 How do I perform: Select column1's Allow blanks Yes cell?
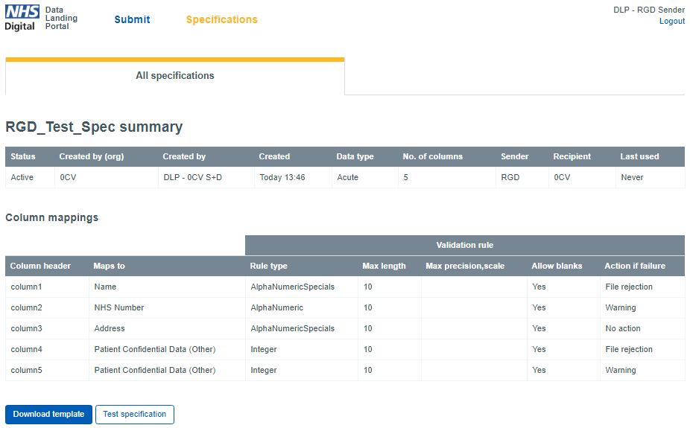564,287
